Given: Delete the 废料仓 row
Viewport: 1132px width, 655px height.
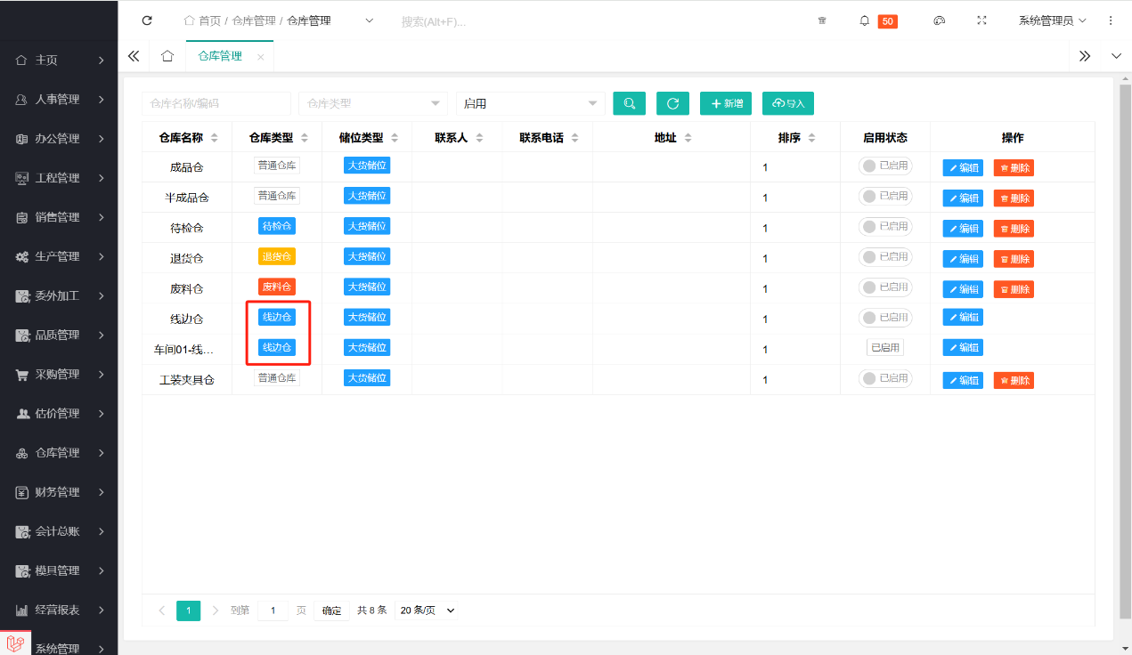Looking at the screenshot, I should 1014,289.
